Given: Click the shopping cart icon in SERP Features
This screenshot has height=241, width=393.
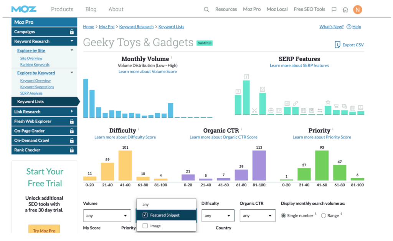Looking at the screenshot, I should 336,106.
